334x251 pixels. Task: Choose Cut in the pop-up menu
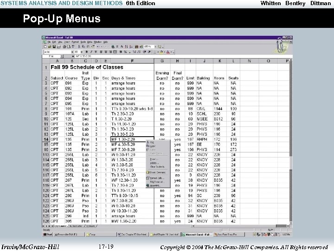(158, 142)
